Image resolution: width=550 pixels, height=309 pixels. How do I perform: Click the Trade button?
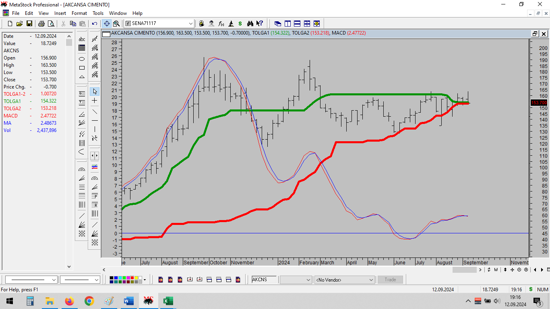(x=390, y=280)
